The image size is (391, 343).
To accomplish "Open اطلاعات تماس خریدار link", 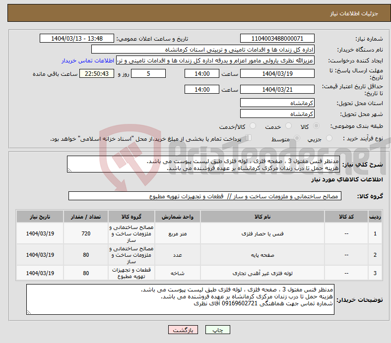I will (88, 60).
